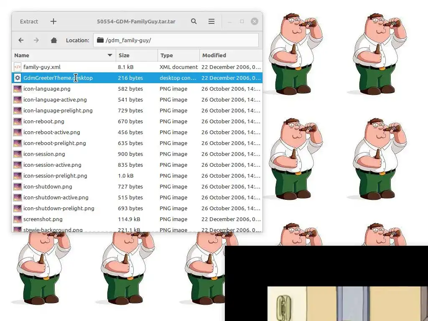Select icon-shutdown-active.png file

137,197
